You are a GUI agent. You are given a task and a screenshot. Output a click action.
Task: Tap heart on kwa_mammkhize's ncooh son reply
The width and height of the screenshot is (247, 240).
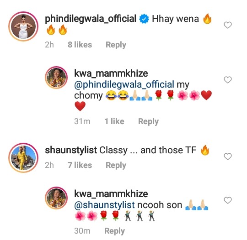click(228, 200)
